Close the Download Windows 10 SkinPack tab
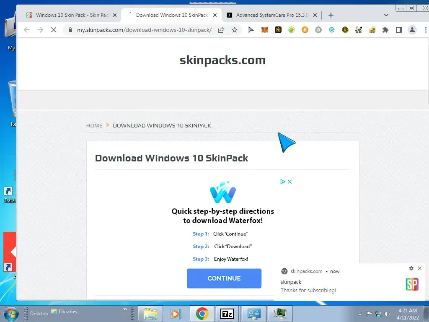Image resolution: width=429 pixels, height=322 pixels. 215,15
